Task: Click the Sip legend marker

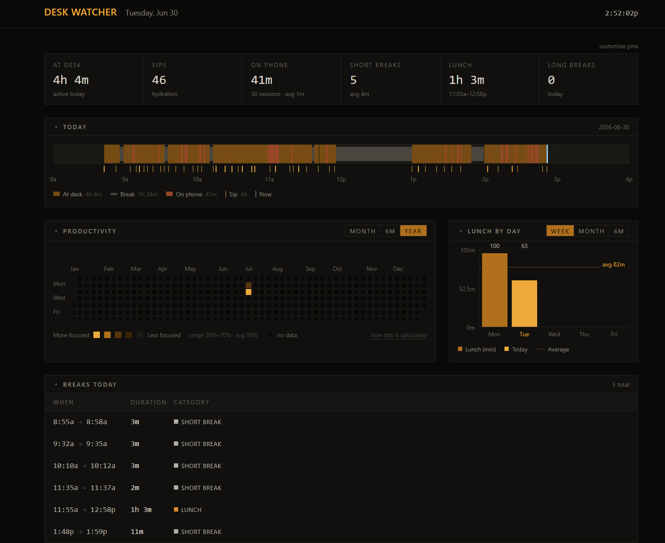Action: 226,194
